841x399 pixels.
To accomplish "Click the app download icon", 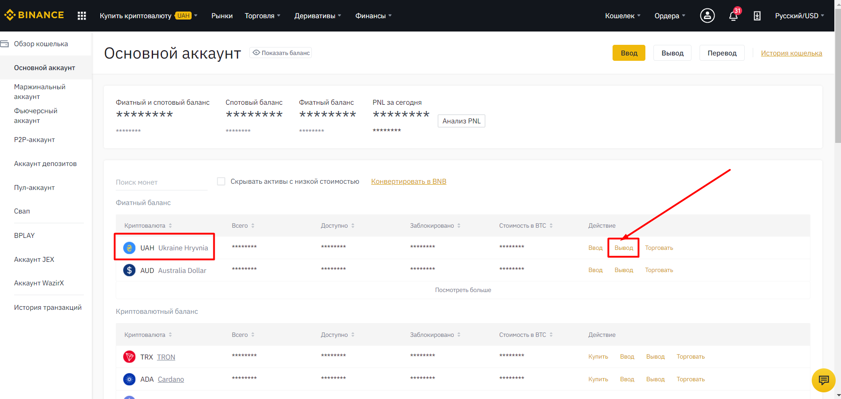I will [757, 16].
